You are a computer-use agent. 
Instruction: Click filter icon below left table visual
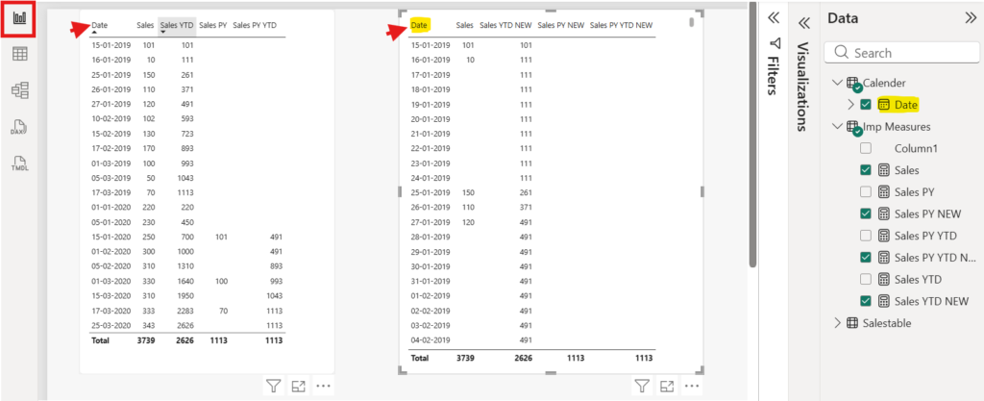click(273, 386)
